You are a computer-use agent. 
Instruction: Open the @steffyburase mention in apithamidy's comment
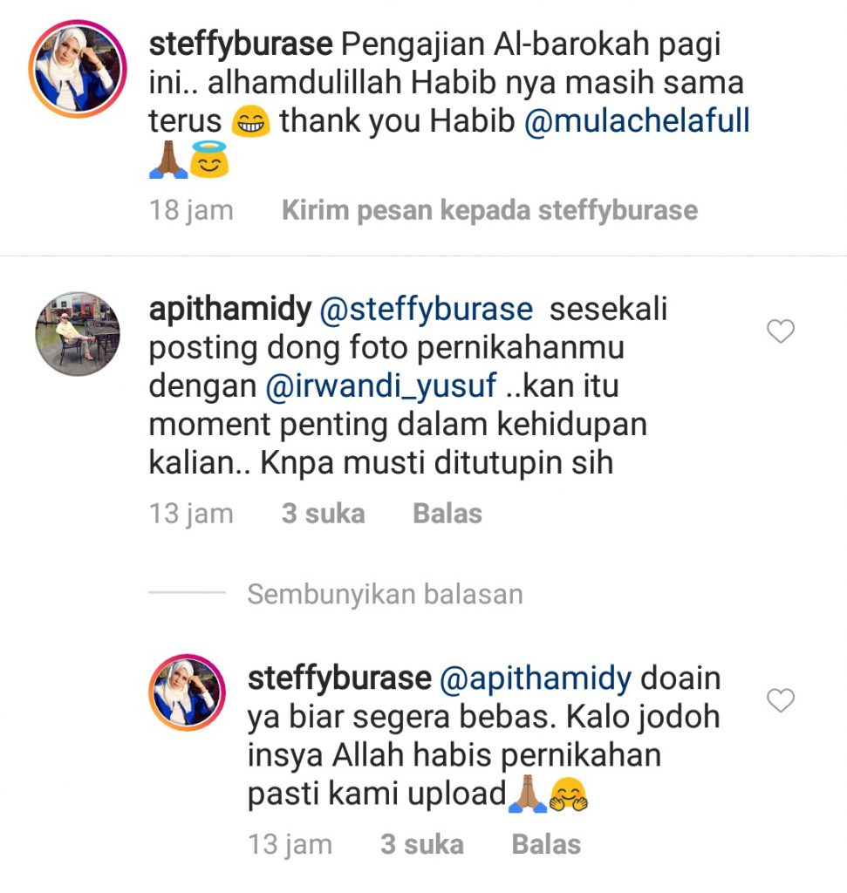point(426,310)
